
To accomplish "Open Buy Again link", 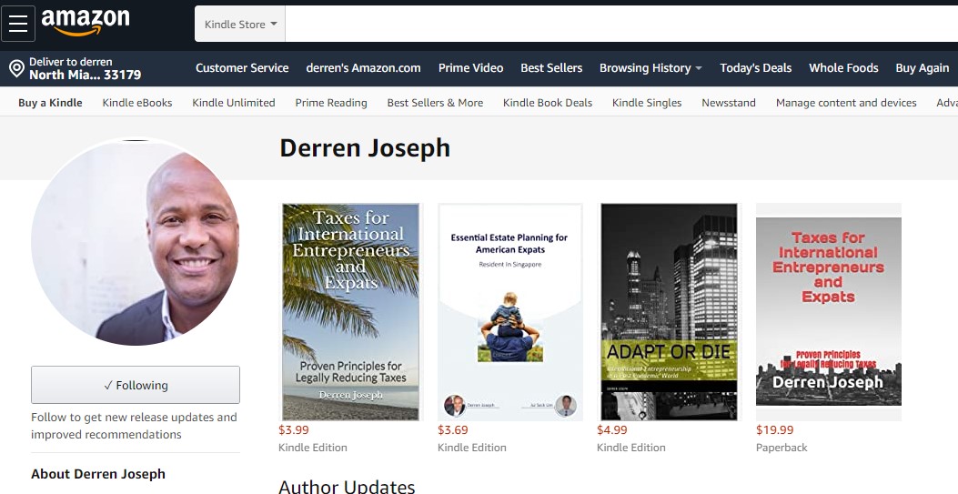I will pyautogui.click(x=923, y=68).
